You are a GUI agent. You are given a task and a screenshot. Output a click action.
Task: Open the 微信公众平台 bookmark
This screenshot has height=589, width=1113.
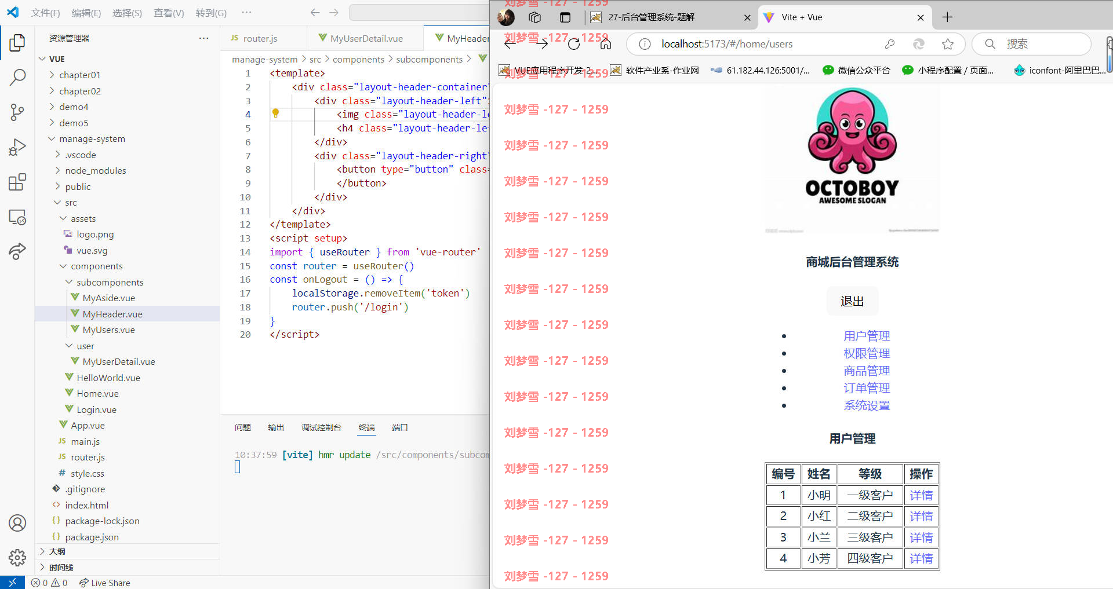click(856, 70)
